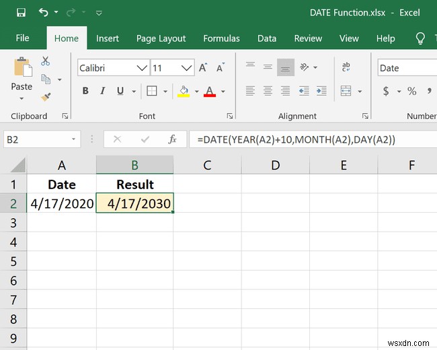Image resolution: width=437 pixels, height=350 pixels.
Task: Toggle Underline formatting
Action: pyautogui.click(x=120, y=91)
